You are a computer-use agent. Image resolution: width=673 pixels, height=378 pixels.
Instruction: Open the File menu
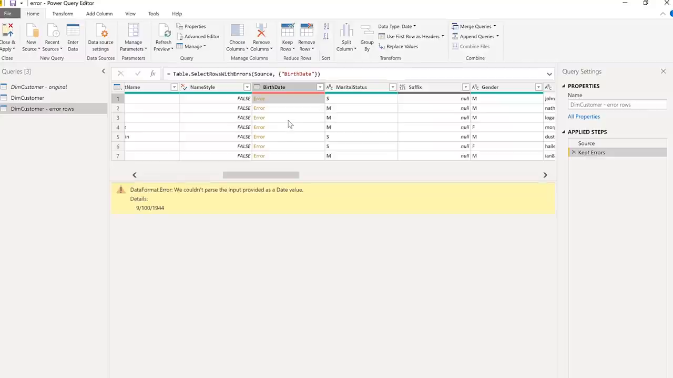point(7,14)
